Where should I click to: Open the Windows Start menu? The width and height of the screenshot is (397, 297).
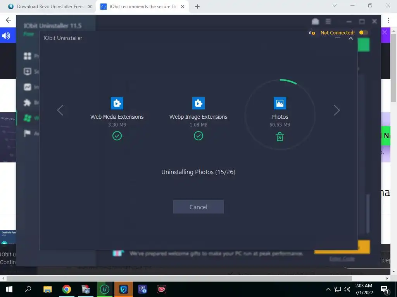[9, 289]
